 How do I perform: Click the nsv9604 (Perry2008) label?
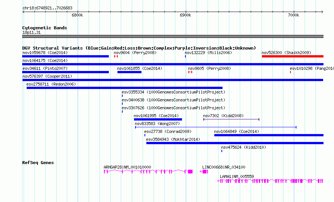point(135,53)
